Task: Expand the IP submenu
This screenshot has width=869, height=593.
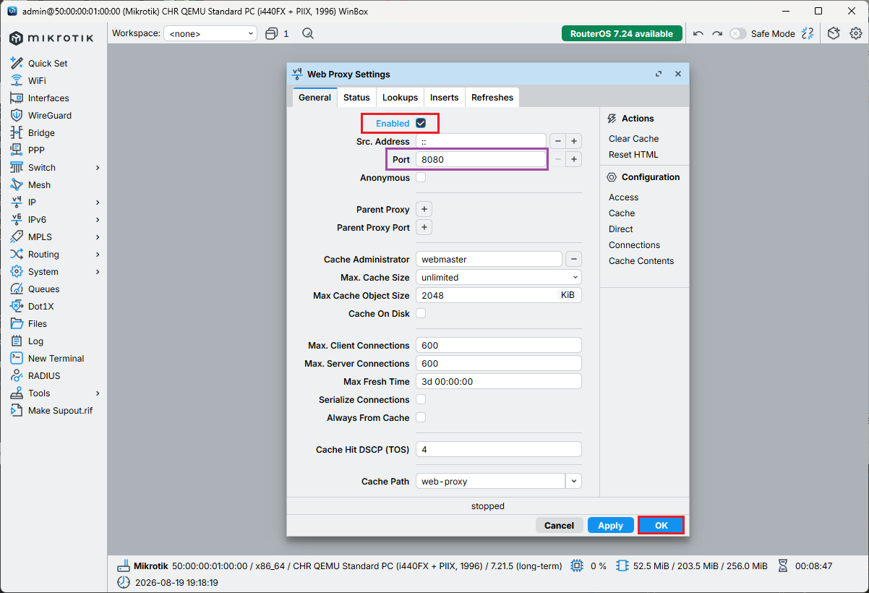Action: coord(98,202)
